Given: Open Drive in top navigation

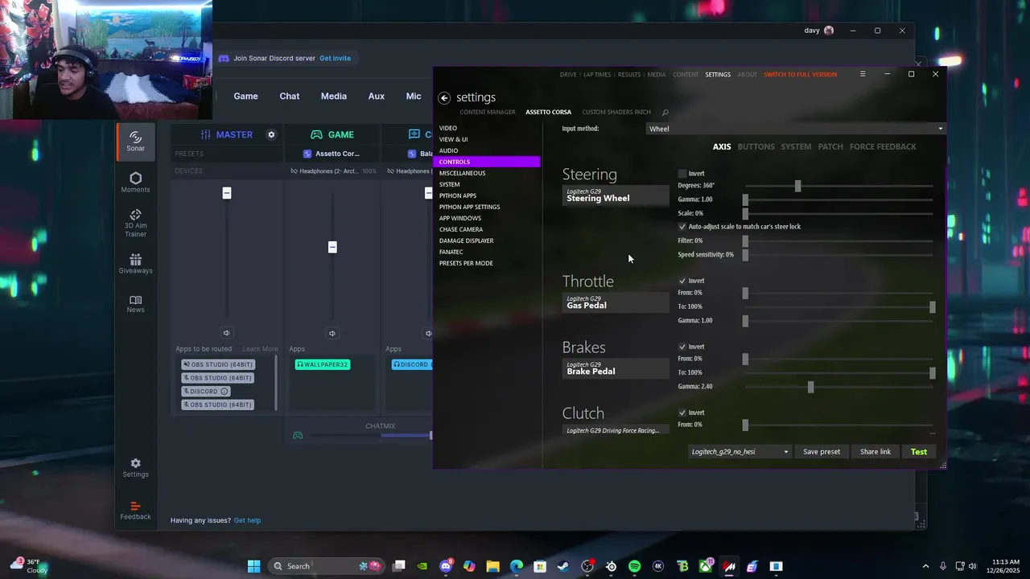Looking at the screenshot, I should [x=568, y=74].
